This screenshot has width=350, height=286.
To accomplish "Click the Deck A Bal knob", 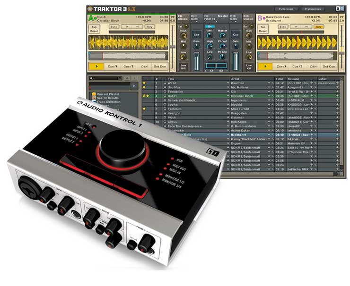I will pos(186,26).
